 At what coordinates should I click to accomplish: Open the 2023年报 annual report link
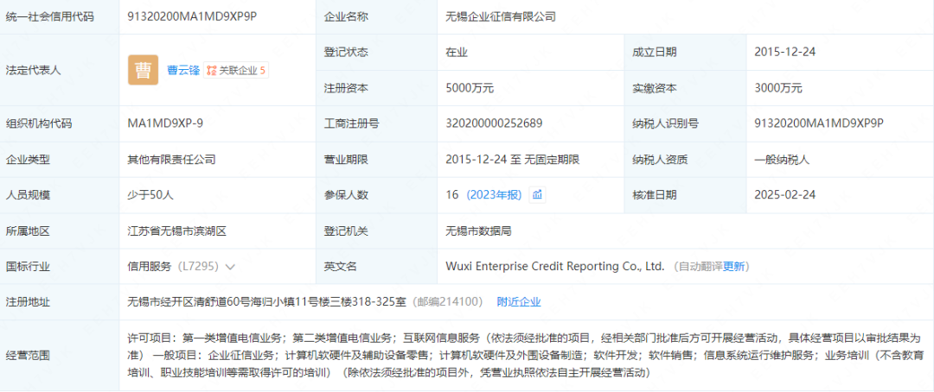click(494, 194)
